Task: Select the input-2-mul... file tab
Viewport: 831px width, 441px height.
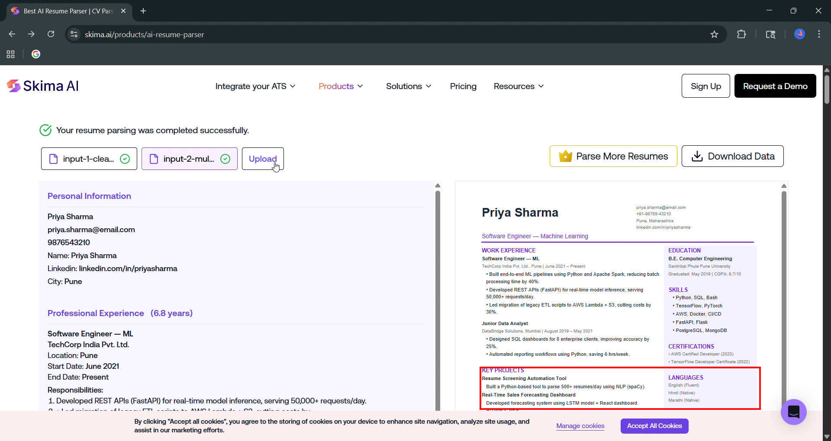Action: click(x=190, y=159)
